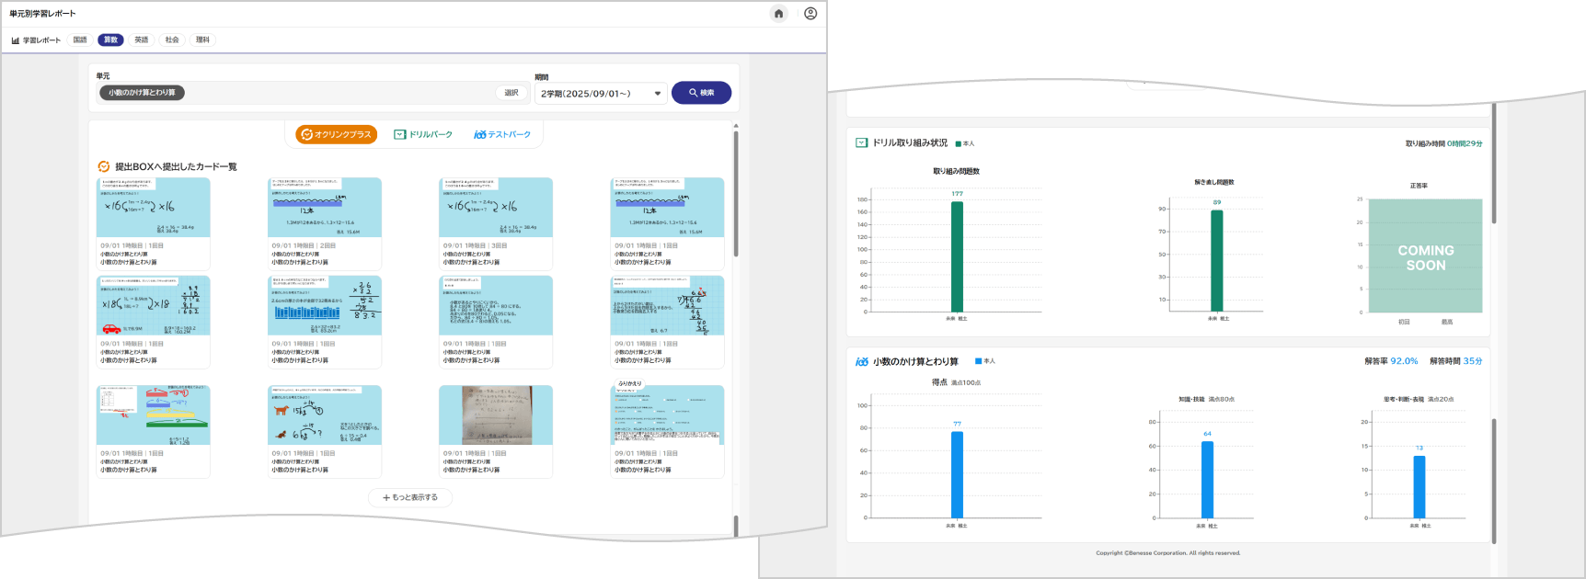Click the green 本人 legend swatch

[959, 144]
